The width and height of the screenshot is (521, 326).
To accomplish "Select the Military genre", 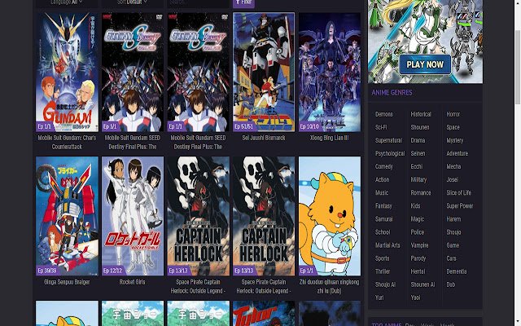I will pyautogui.click(x=418, y=179).
